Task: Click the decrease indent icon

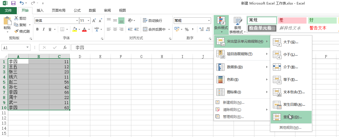Action: coord(130,29)
